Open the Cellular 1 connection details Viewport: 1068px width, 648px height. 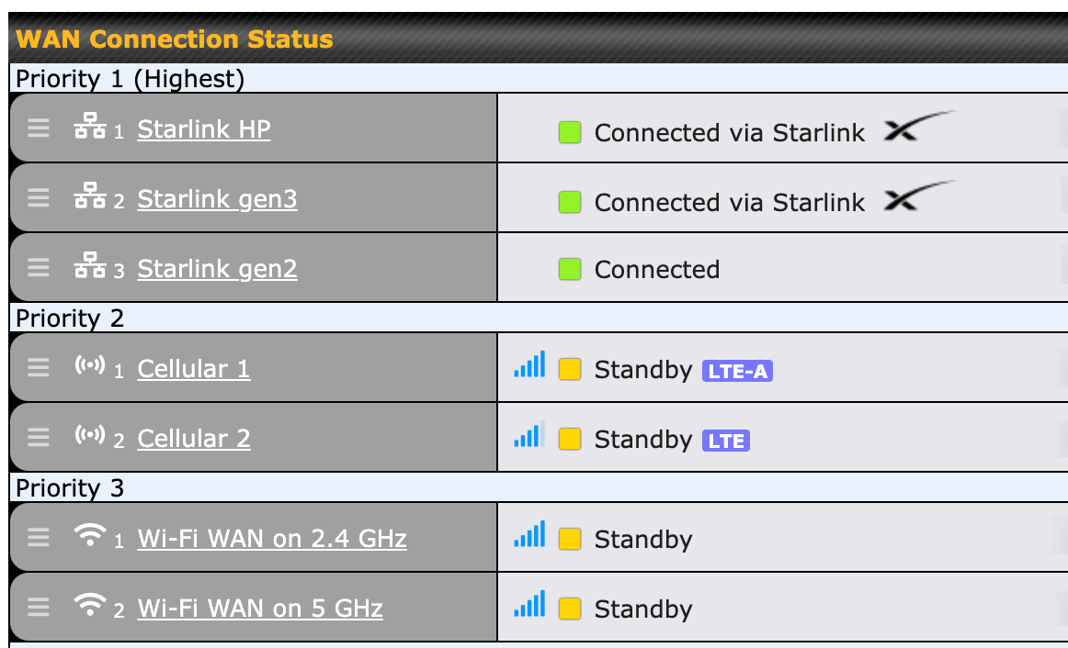(193, 367)
